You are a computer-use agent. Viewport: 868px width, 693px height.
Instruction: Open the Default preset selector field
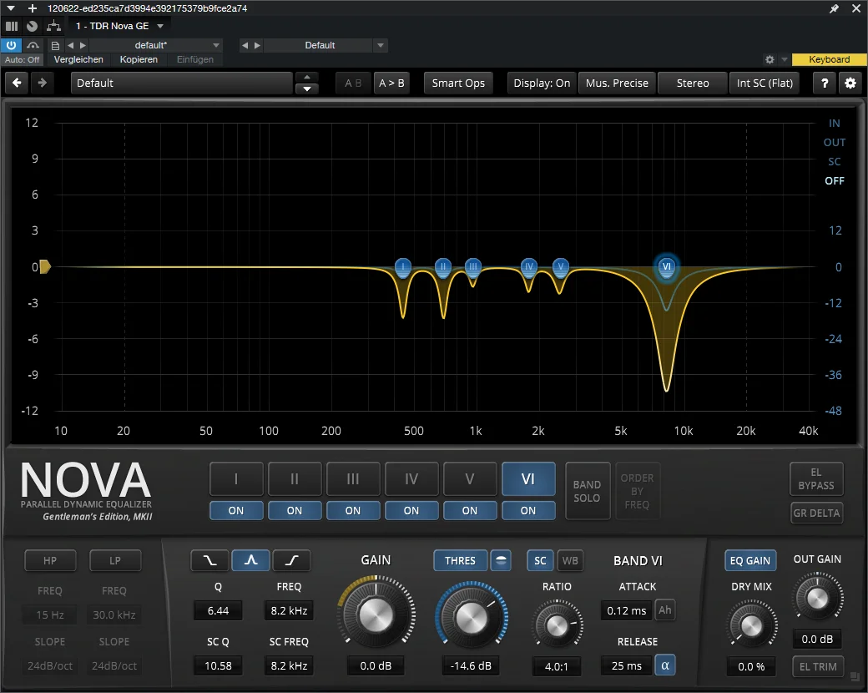point(182,83)
